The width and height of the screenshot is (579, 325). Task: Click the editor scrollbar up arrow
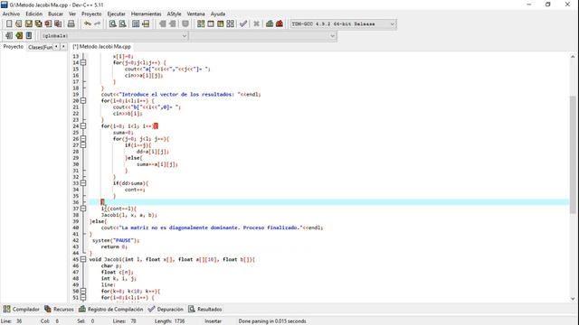point(573,57)
